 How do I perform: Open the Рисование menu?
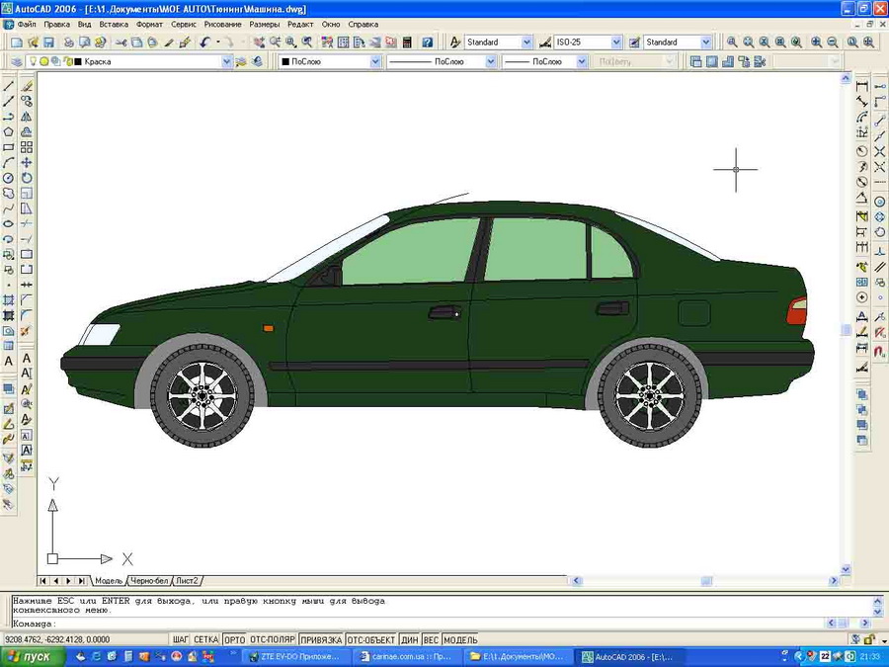pos(222,24)
